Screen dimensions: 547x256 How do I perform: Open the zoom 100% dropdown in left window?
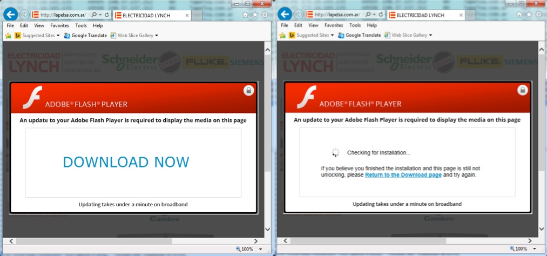(261, 250)
